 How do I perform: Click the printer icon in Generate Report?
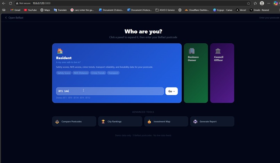[x=195, y=121]
